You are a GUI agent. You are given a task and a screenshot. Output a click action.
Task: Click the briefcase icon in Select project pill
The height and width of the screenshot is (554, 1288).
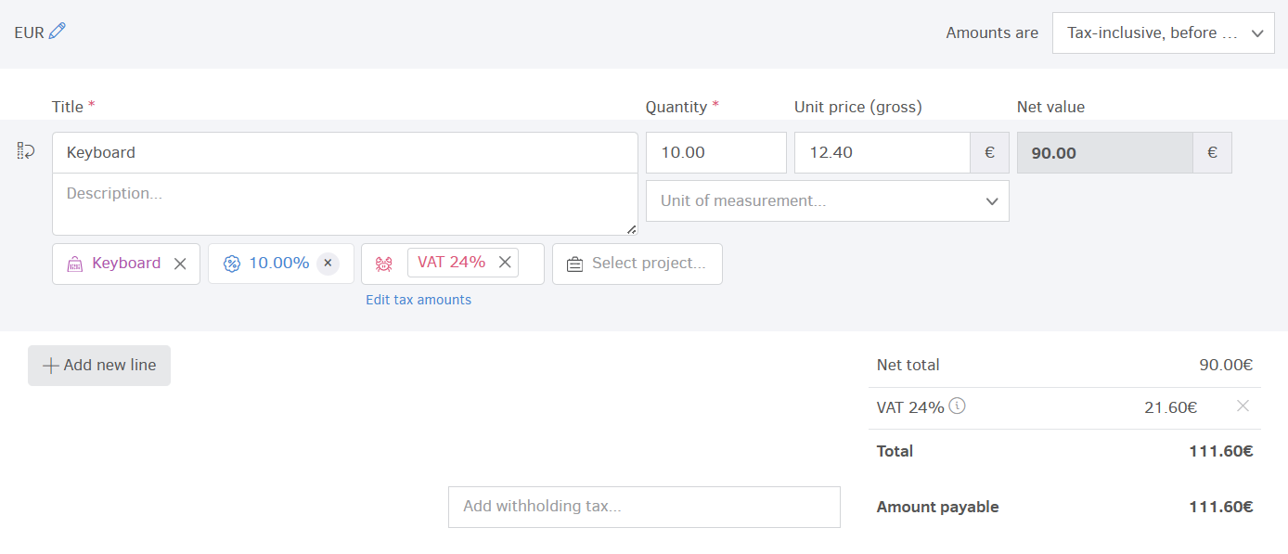coord(573,264)
